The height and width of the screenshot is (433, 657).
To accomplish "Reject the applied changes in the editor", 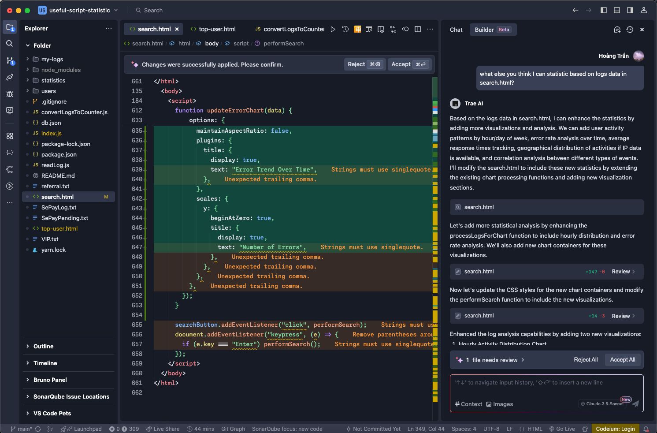I will [364, 64].
